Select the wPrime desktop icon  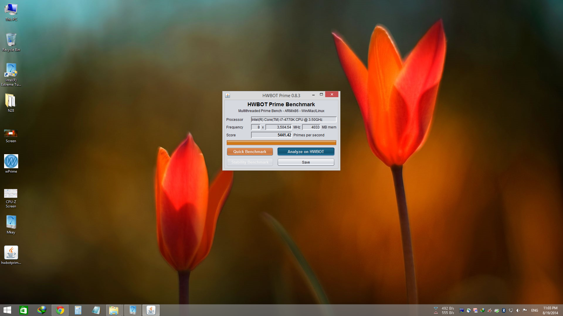11,164
